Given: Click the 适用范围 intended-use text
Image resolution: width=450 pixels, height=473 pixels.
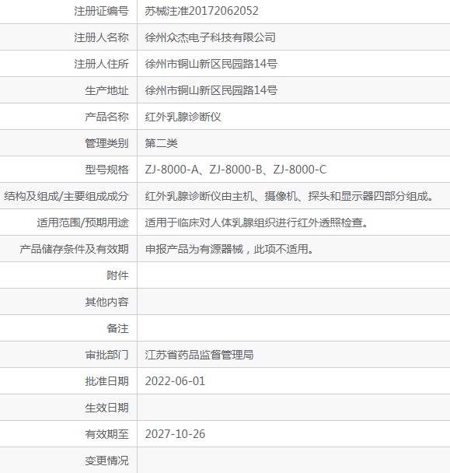Looking at the screenshot, I should pos(256,223).
